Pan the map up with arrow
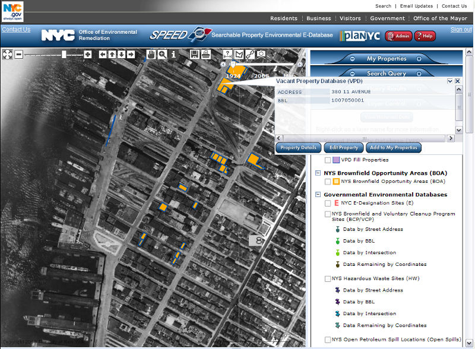The height and width of the screenshot is (349, 475). click(x=112, y=55)
